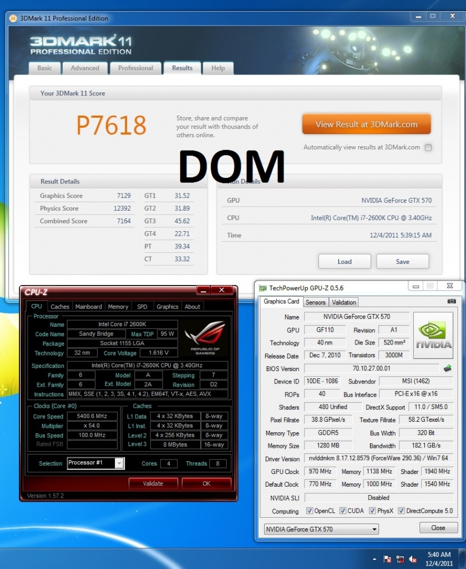
Task: Switch to the Sensors tab in GPU-Z
Action: coord(316,302)
